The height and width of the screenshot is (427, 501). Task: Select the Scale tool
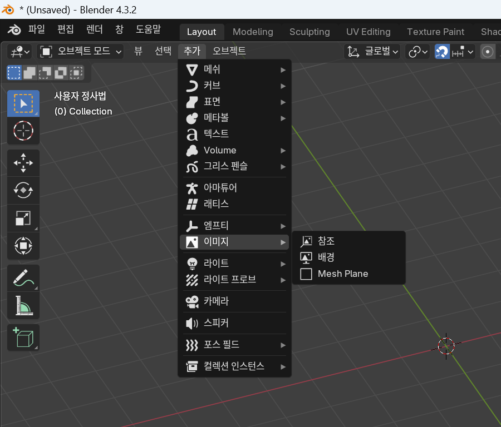click(23, 219)
